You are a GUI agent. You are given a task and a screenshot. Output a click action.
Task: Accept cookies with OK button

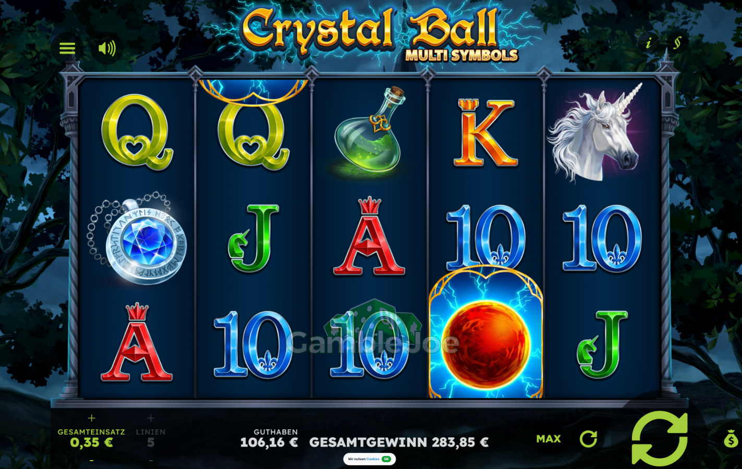coord(386,459)
